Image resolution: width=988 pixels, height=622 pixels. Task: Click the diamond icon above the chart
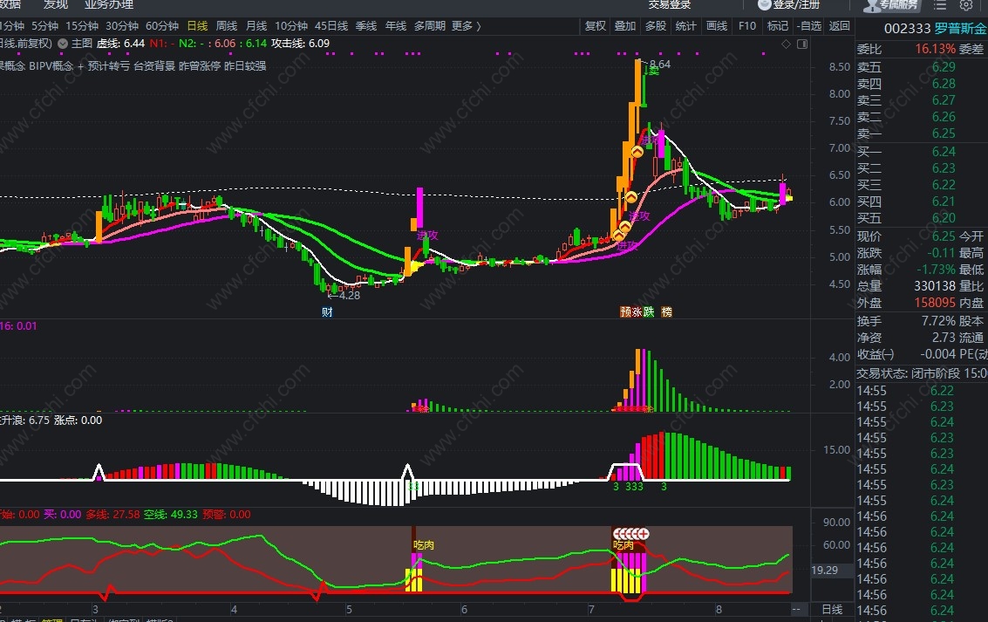tap(786, 44)
